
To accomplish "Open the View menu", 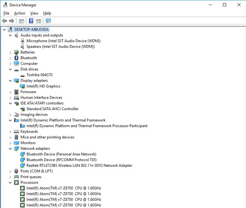I will [x=34, y=13].
